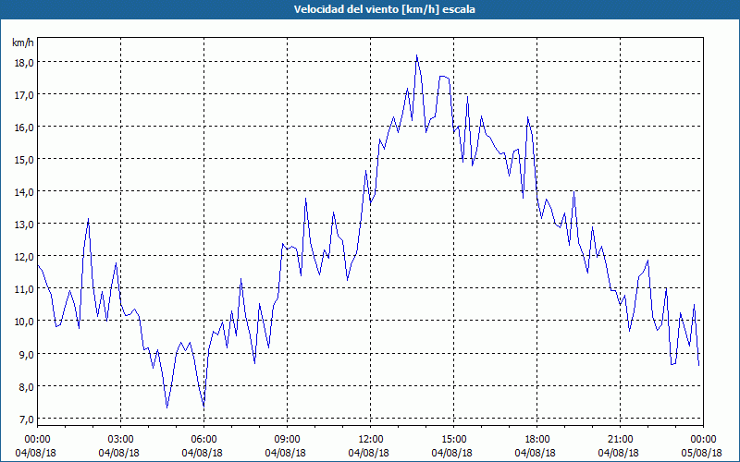The width and height of the screenshot is (740, 462).
Task: Select the '8,0' y-axis value
Action: tap(26, 386)
